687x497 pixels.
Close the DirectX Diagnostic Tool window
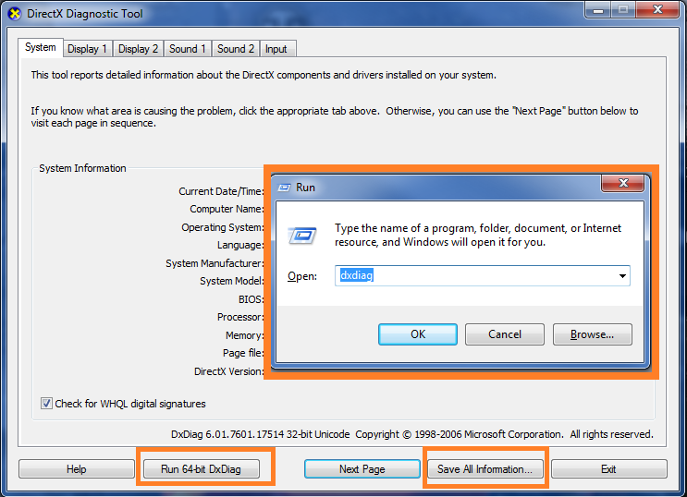click(x=657, y=9)
